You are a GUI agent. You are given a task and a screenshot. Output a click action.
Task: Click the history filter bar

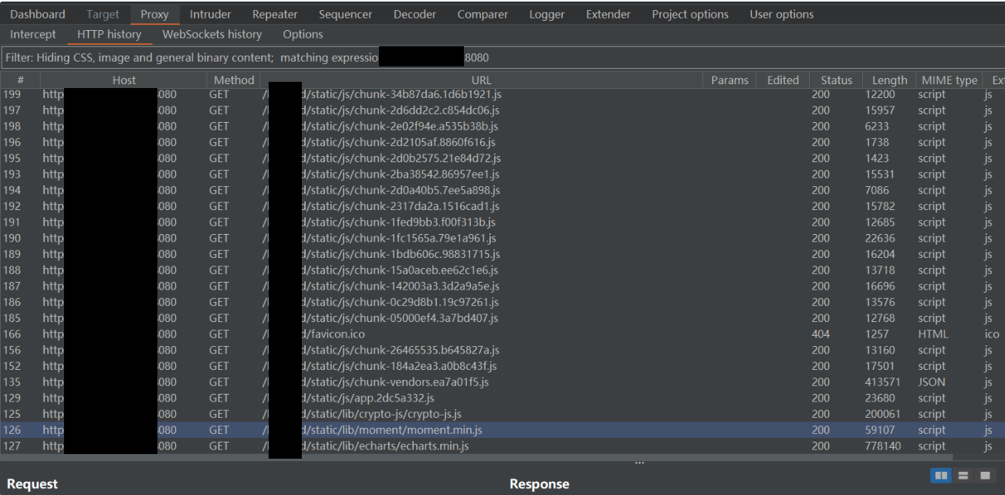click(x=503, y=58)
